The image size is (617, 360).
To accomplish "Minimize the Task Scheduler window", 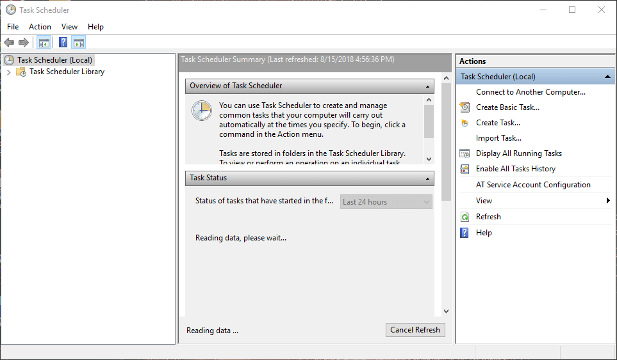I will pyautogui.click(x=543, y=10).
